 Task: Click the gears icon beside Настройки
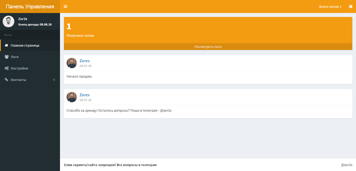7,68
